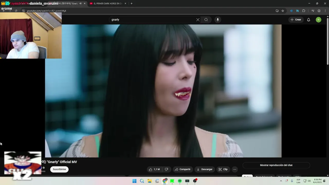The image size is (329, 185).
Task: Open the Windows notification bell
Action: (x=324, y=181)
